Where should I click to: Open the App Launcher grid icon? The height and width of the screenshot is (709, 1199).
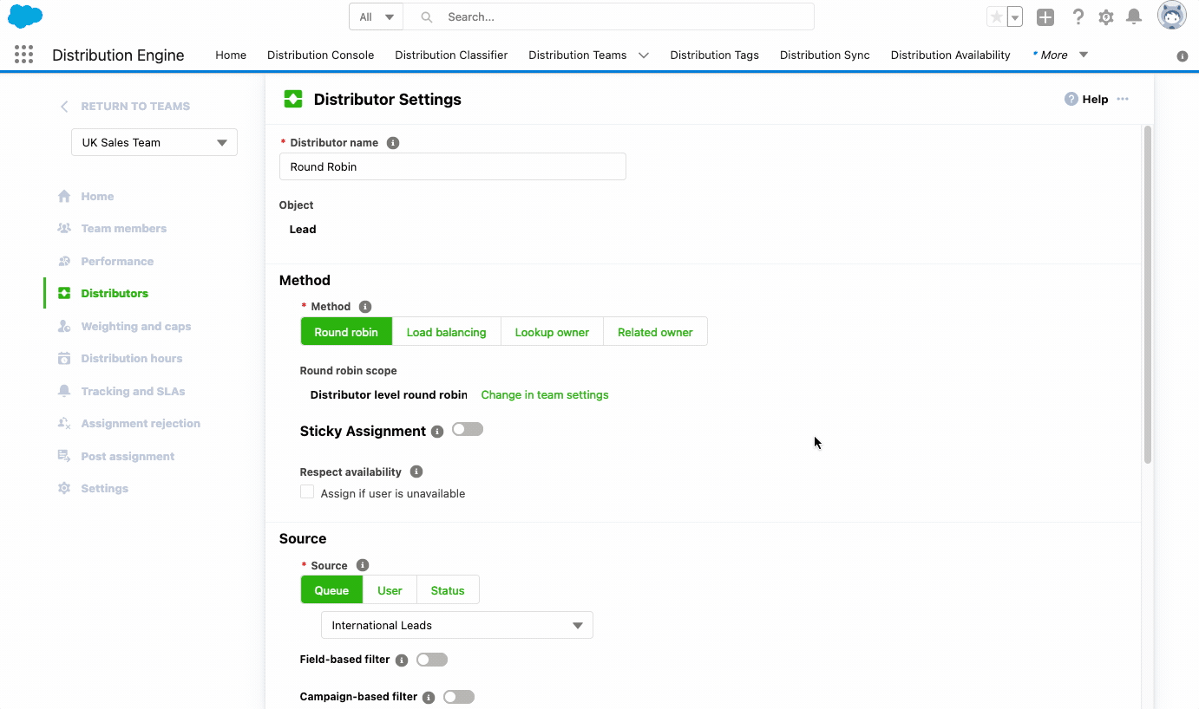tap(24, 55)
